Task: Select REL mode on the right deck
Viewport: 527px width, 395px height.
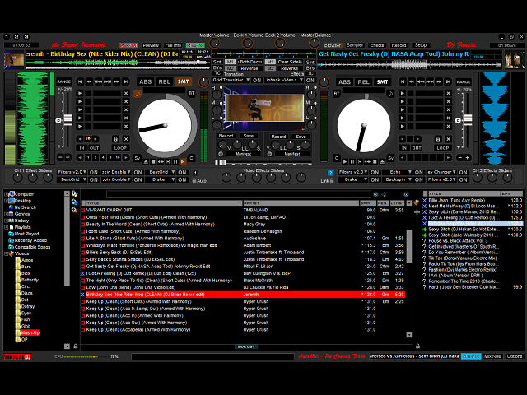Action: pos(363,82)
